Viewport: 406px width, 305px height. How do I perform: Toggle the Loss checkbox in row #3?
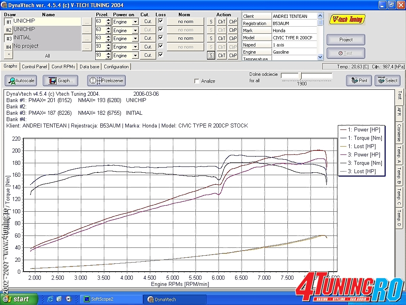(161, 37)
